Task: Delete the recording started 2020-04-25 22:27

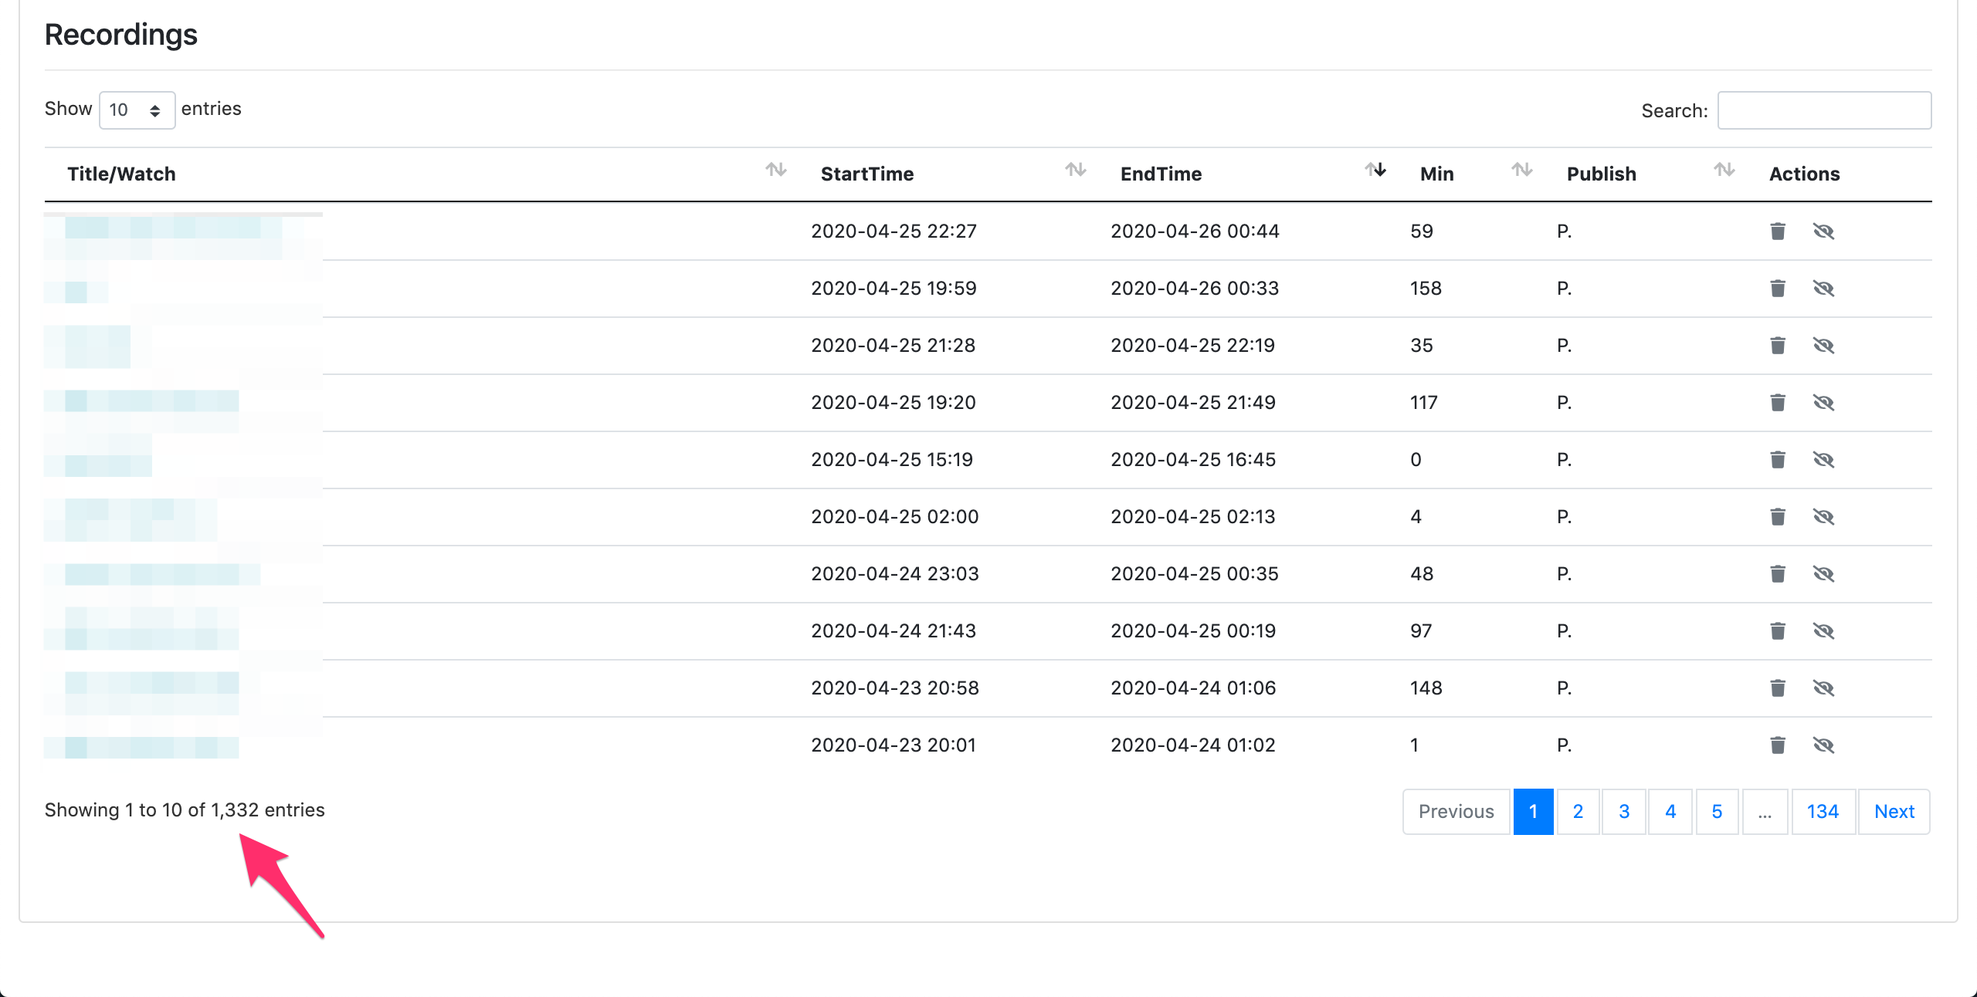Action: (1777, 231)
